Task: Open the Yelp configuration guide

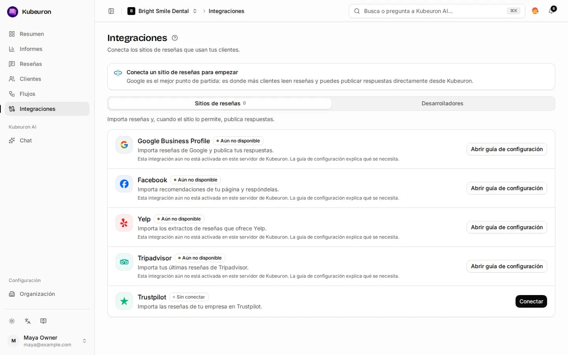Action: pos(507,227)
